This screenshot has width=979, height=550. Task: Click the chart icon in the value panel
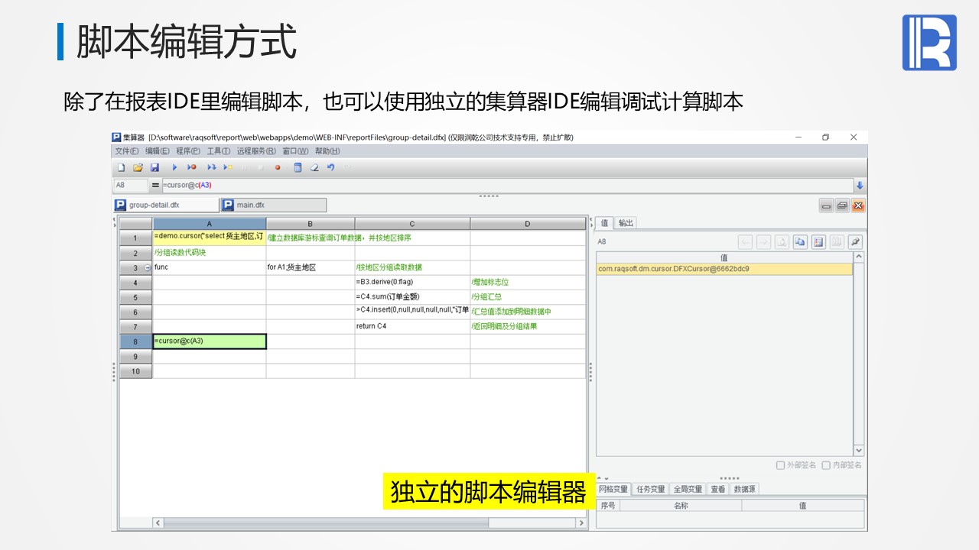[837, 242]
